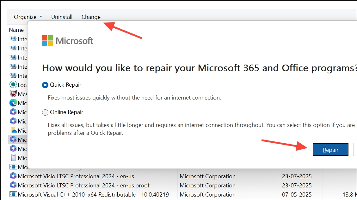The height and width of the screenshot is (200, 357).
Task: Click the Organize dropdown arrow
Action: click(41, 17)
